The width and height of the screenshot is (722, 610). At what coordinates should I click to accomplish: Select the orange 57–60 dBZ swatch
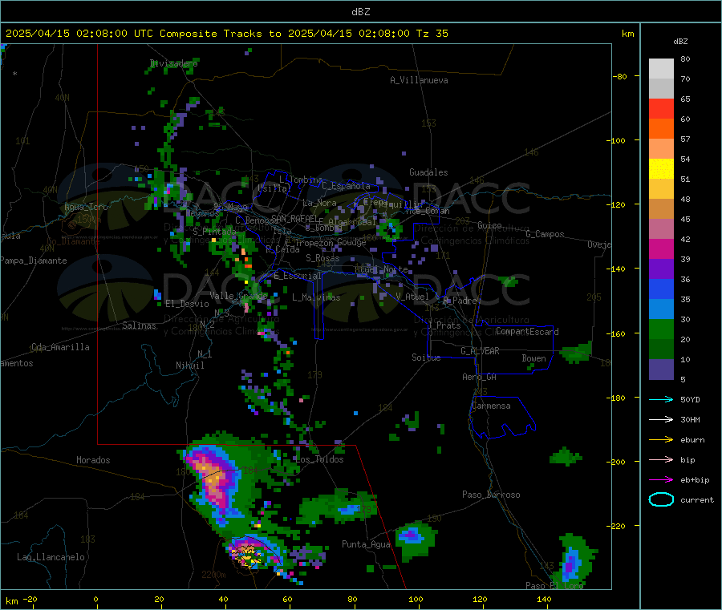click(661, 129)
